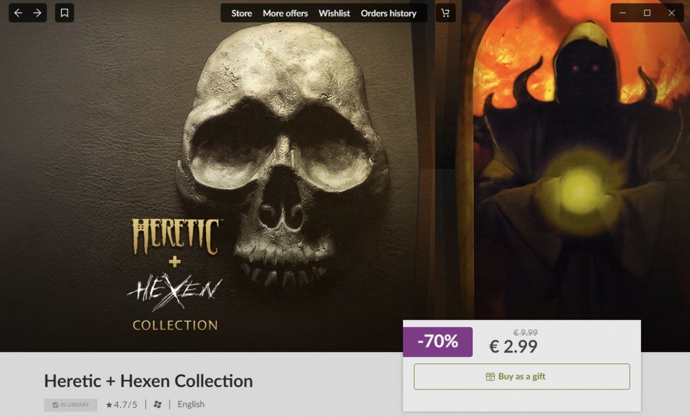Click the bookmark icon in top bar
This screenshot has width=690, height=417.
click(64, 13)
